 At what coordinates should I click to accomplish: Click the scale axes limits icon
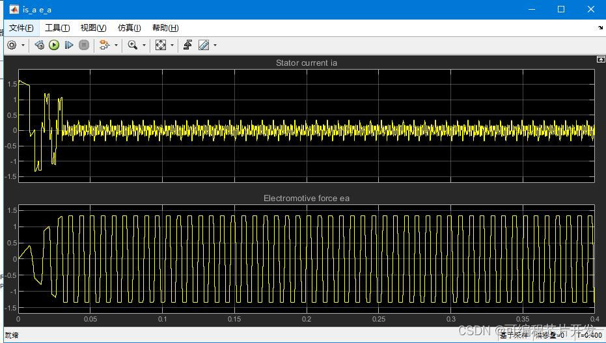(x=161, y=45)
